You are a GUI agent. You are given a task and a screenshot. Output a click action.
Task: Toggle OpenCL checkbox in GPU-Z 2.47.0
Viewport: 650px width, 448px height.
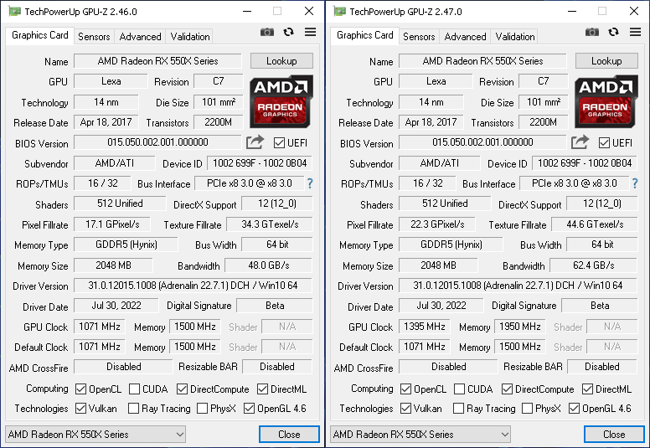pyautogui.click(x=406, y=389)
